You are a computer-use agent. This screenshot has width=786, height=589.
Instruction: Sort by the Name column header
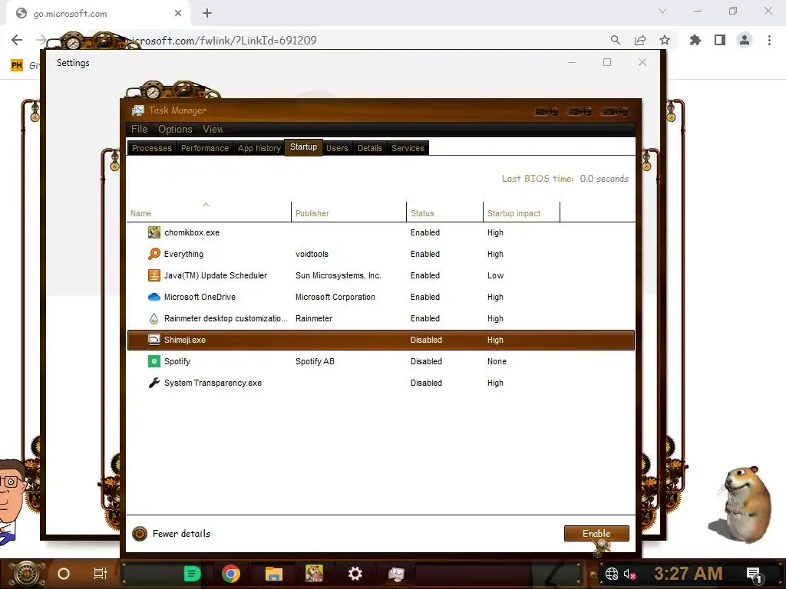tap(209, 212)
